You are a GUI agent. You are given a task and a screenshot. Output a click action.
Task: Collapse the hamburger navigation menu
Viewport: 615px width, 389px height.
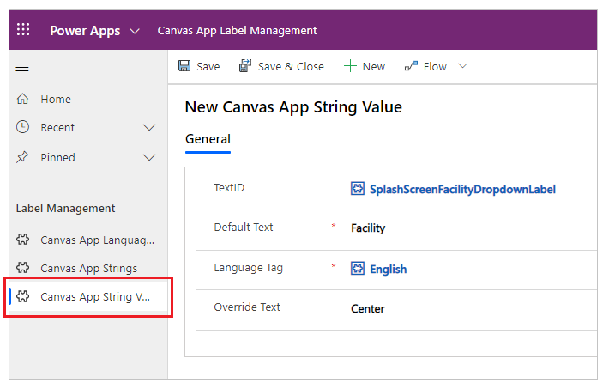23,67
